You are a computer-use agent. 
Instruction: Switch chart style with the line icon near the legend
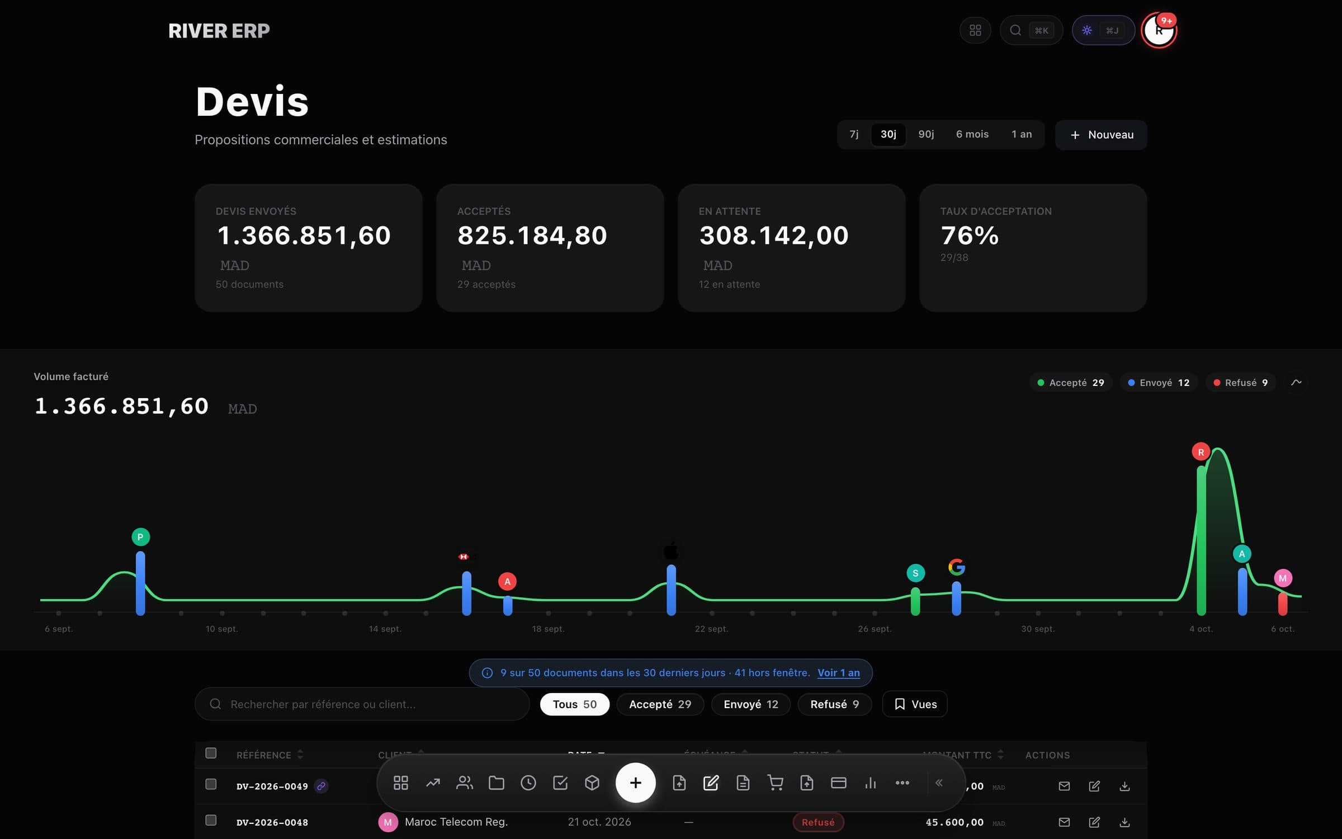(x=1296, y=383)
